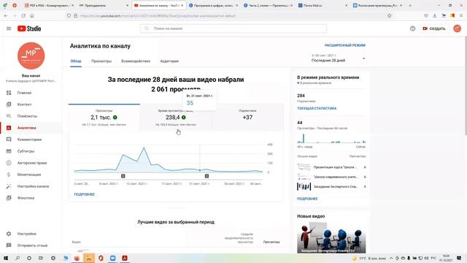This screenshot has height=263, width=467.
Task: Open a new browser tab with plus
Action: point(410,5)
